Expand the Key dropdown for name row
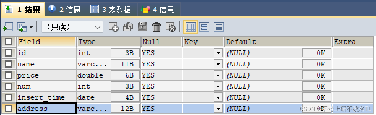The image size is (376, 115). (218, 64)
